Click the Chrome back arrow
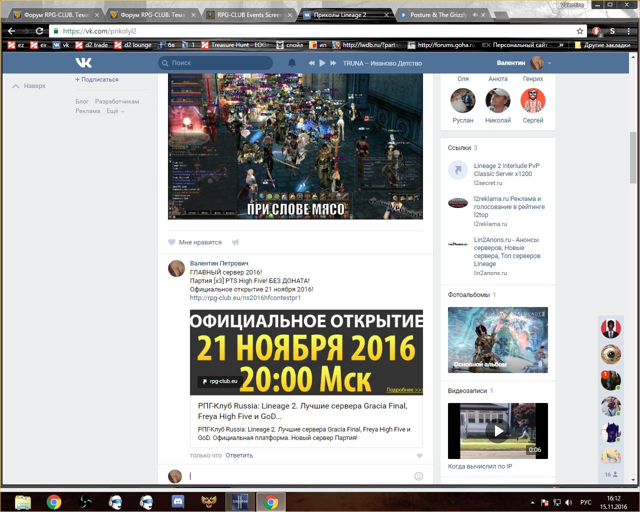Image resolution: width=640 pixels, height=512 pixels. tap(12, 31)
